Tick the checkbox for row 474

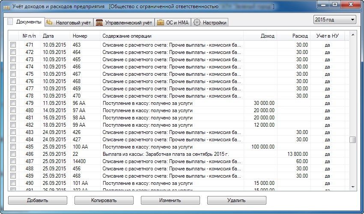[x=13, y=67]
